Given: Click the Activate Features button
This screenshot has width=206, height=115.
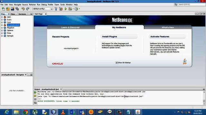Looking at the screenshot, I should (x=167, y=37).
